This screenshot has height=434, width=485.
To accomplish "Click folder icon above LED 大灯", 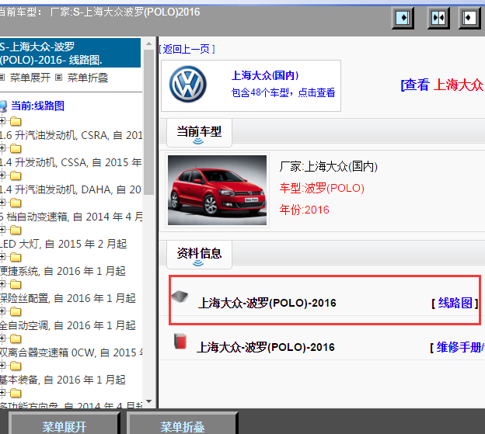I will [16, 230].
